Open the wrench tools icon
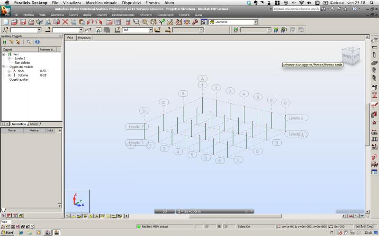The height and width of the screenshot is (236, 379). point(195,22)
